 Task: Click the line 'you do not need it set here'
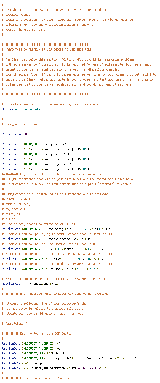click(x=67, y=84)
